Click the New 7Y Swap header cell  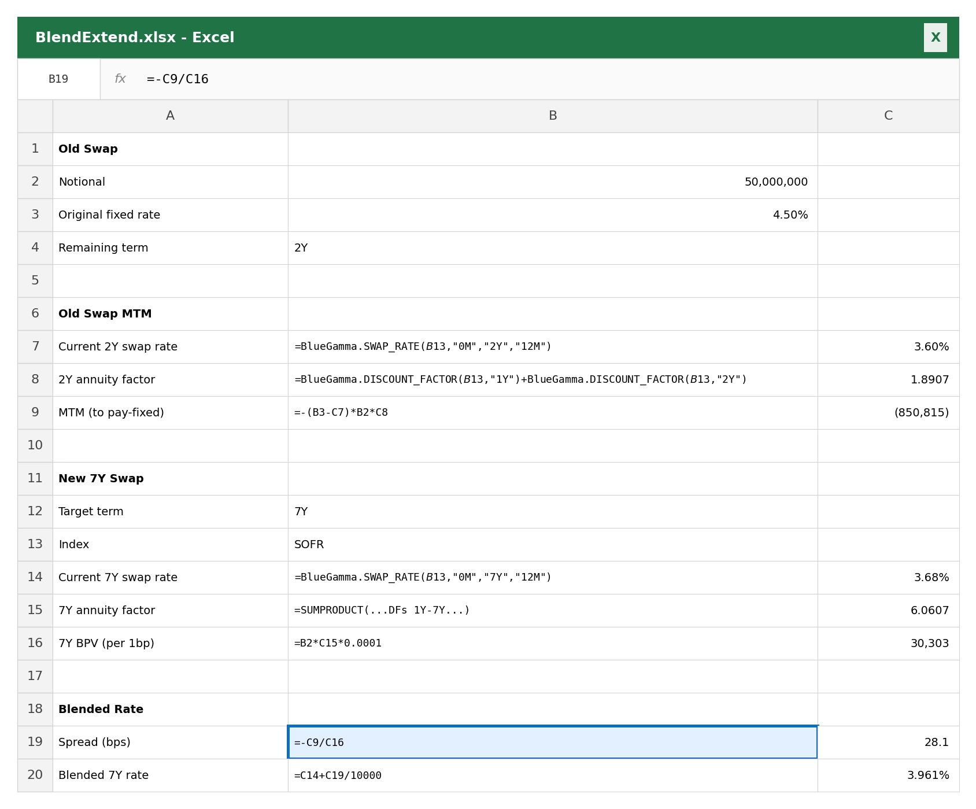coord(169,478)
